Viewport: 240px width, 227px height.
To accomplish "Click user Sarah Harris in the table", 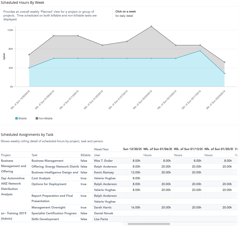I will click(103, 207).
